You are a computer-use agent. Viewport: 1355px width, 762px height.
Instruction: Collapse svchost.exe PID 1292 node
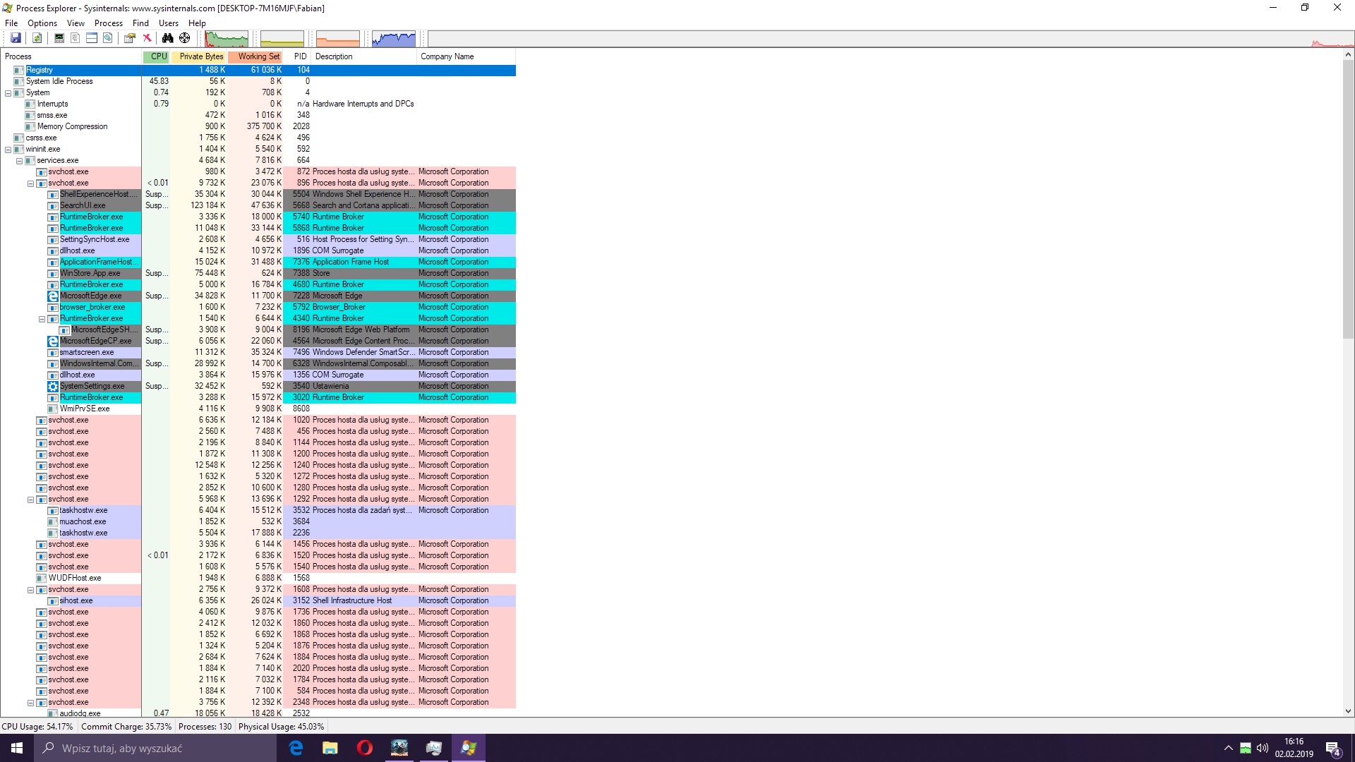(30, 500)
